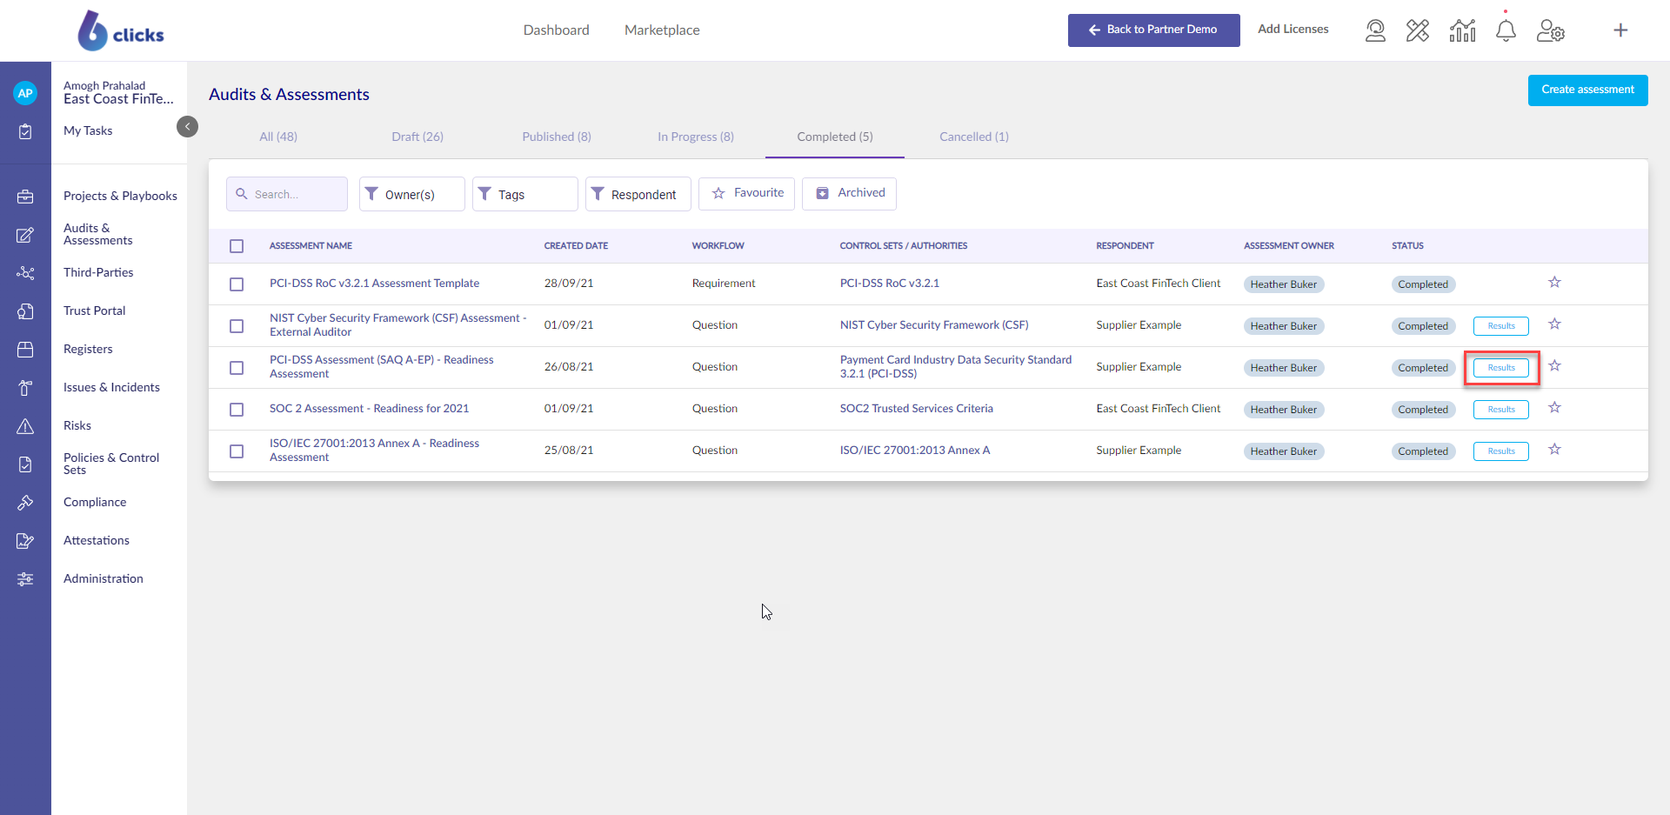
Task: Switch to the In Progress (8) tab
Action: (696, 137)
